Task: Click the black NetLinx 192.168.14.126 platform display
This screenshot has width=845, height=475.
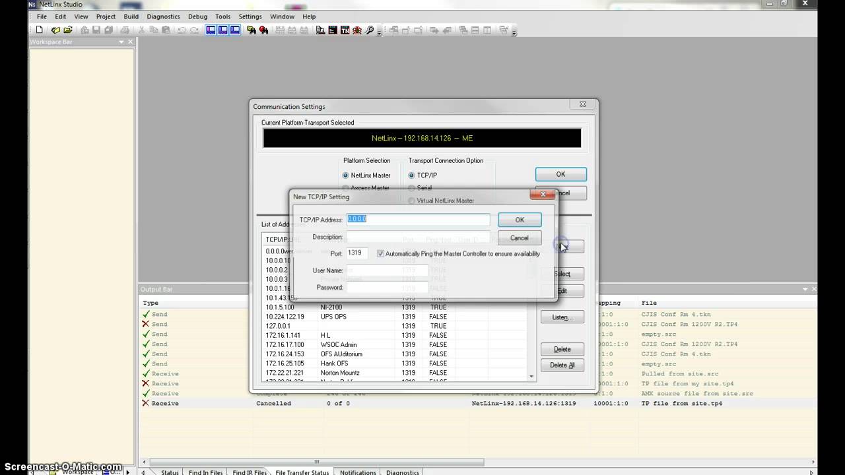Action: [422, 138]
